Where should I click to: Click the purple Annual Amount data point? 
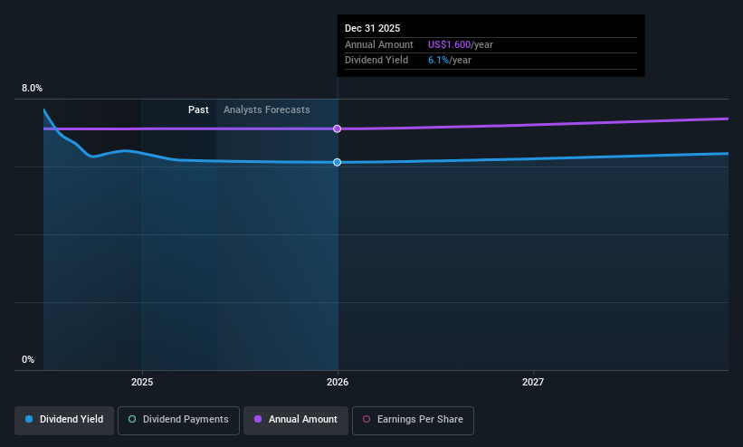(x=337, y=128)
